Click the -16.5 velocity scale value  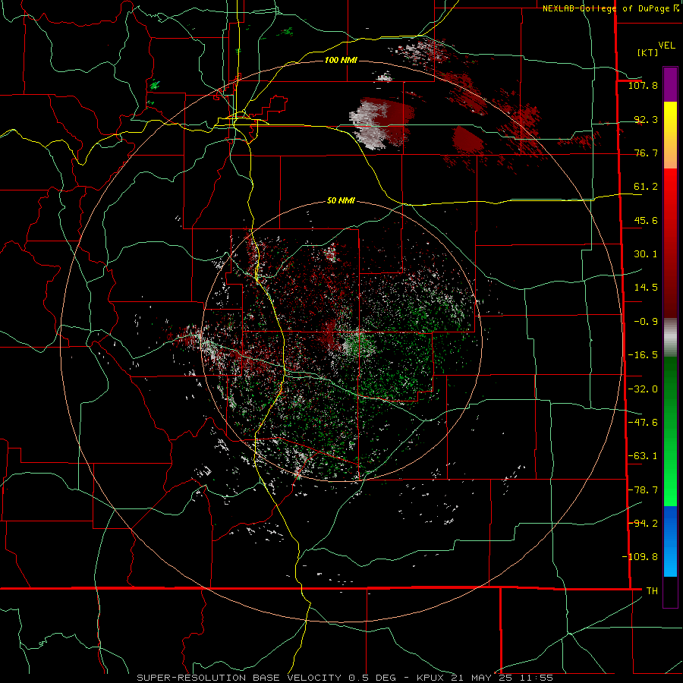coord(643,355)
